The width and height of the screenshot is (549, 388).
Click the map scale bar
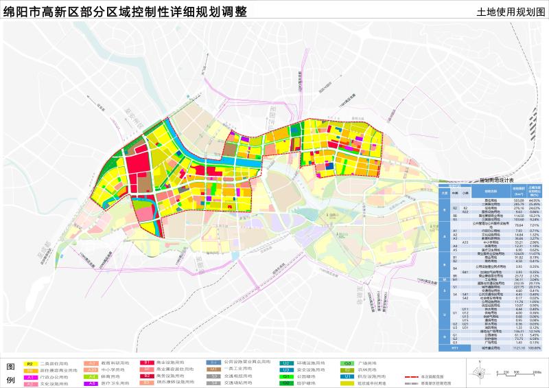[x=519, y=375]
